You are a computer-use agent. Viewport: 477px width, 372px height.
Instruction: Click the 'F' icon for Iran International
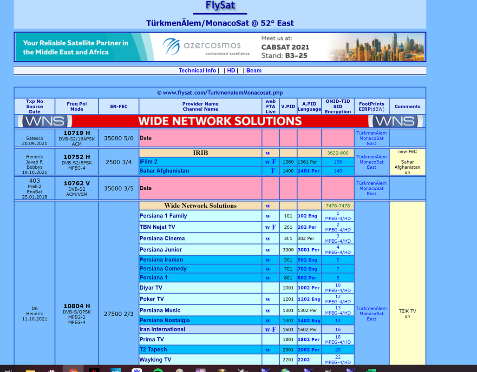point(274,329)
